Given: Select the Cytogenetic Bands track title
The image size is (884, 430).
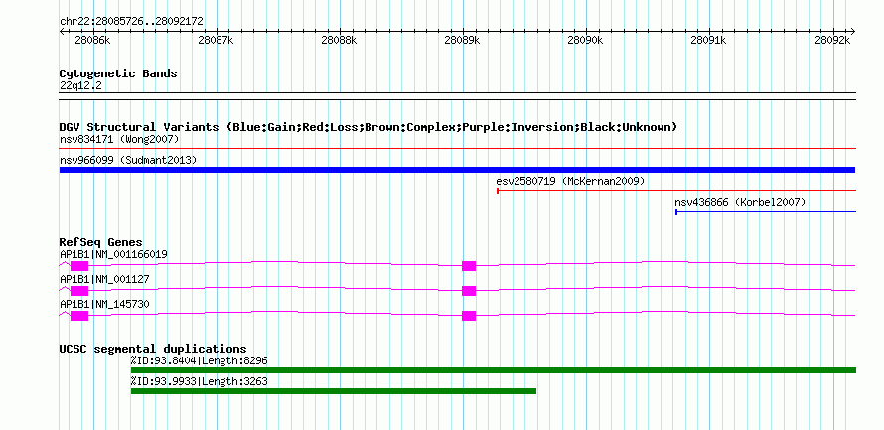Looking at the screenshot, I should point(118,73).
